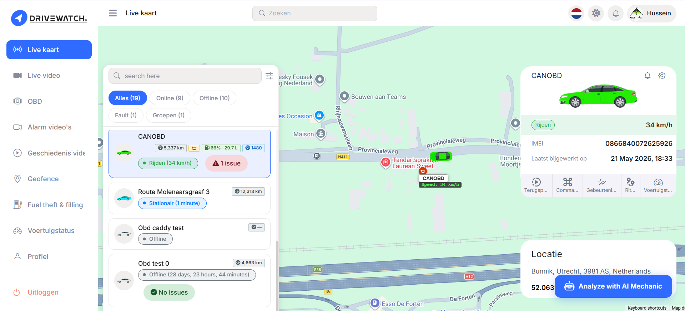
Task: Open CANOBD settings gear in detail panel
Action: click(x=662, y=76)
